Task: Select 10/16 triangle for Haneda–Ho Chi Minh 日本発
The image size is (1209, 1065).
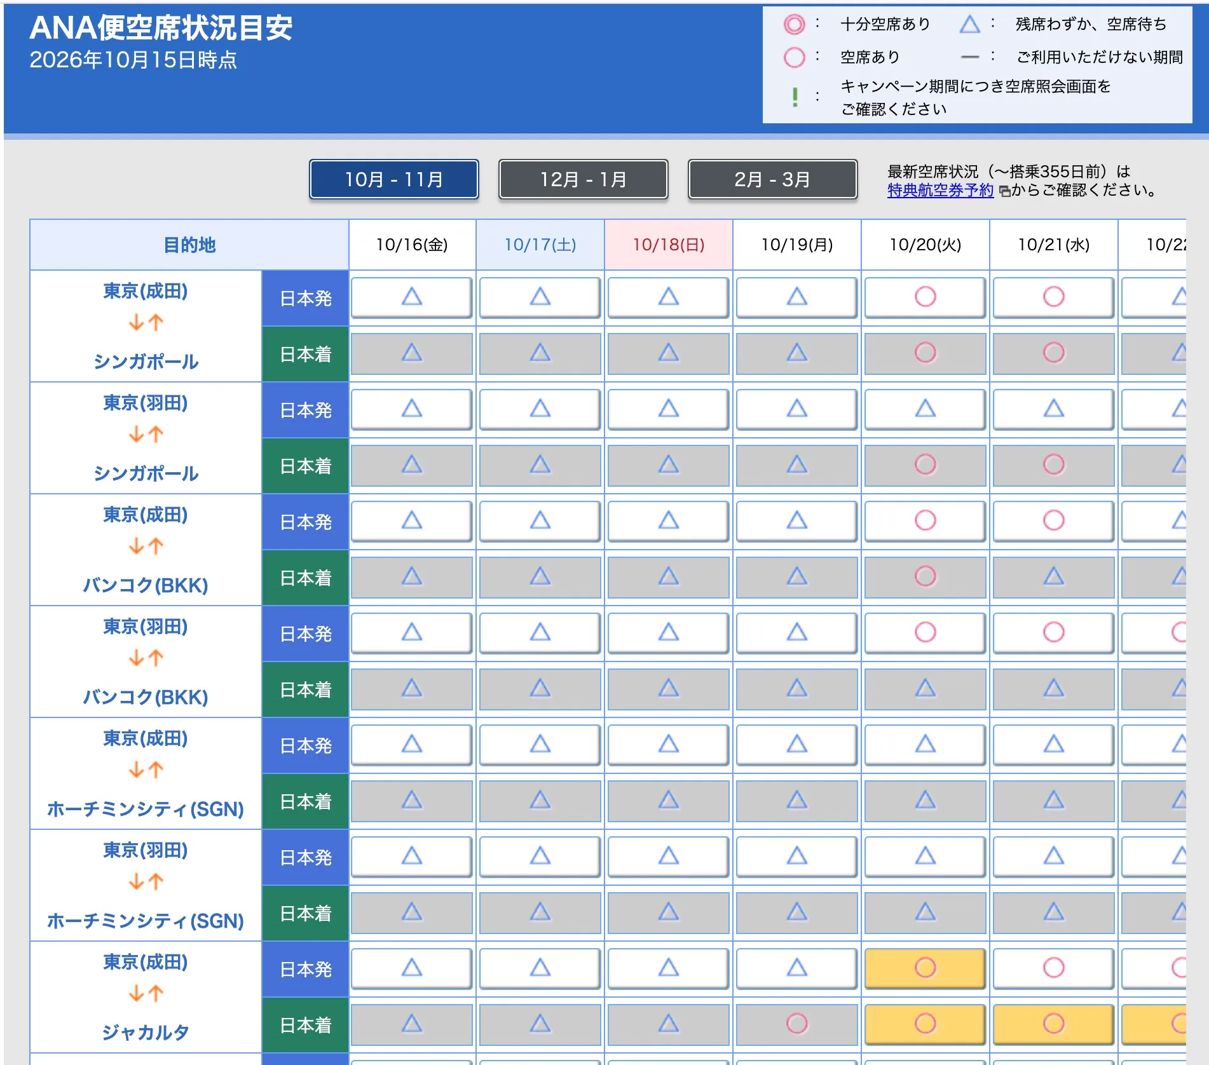Action: coord(412,857)
